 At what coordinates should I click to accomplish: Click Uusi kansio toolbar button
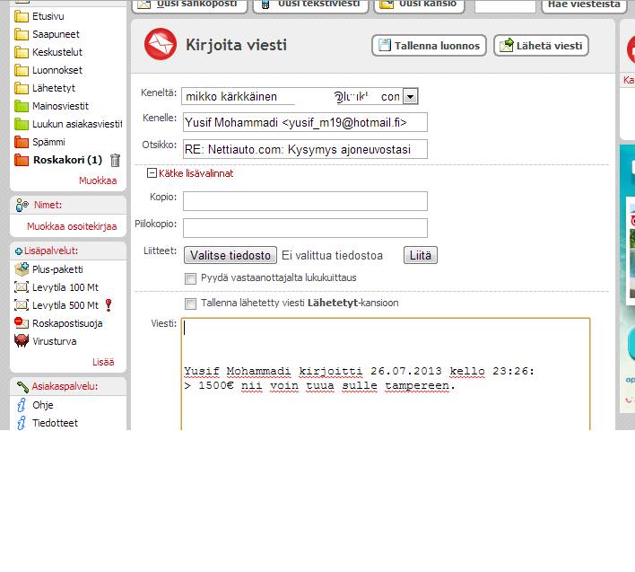[419, 5]
